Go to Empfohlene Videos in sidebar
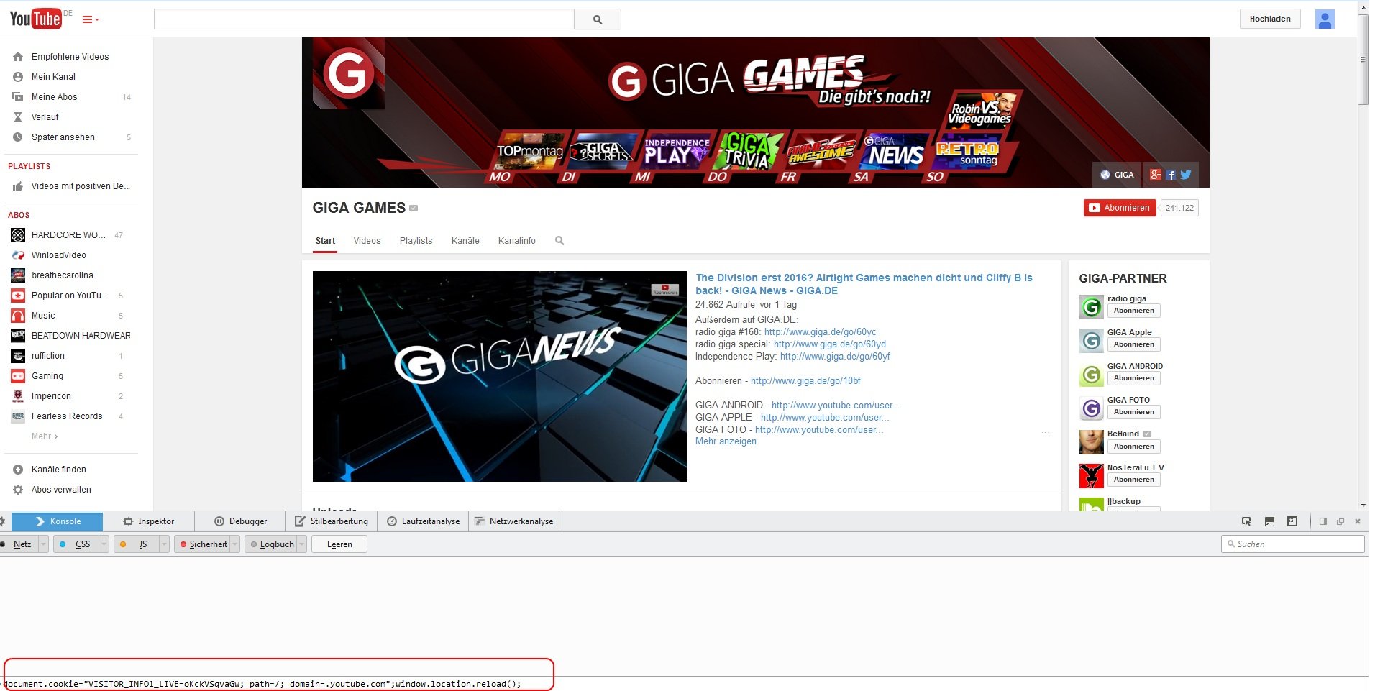 (70, 57)
